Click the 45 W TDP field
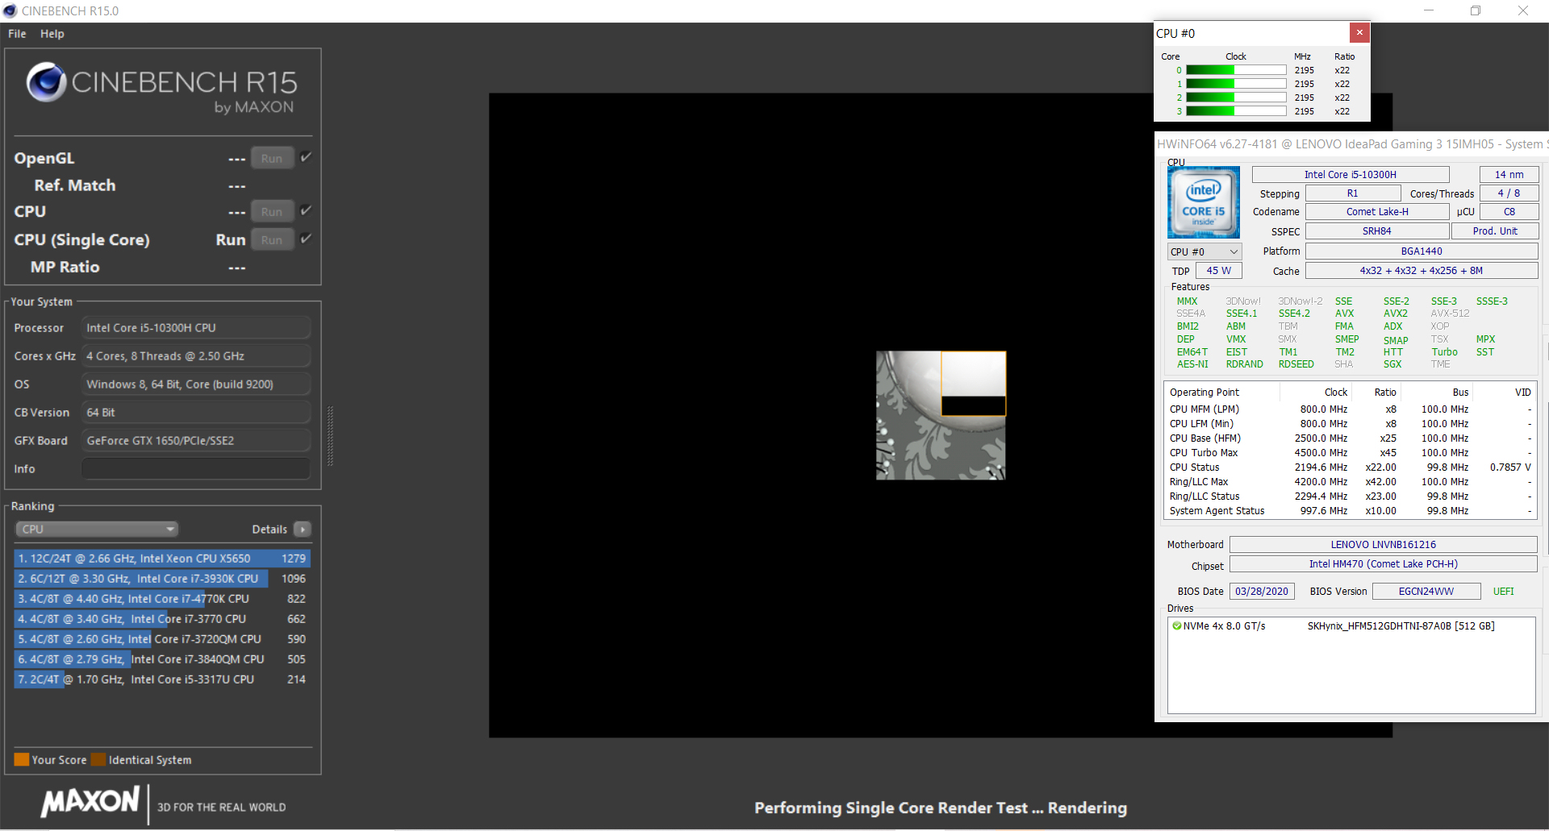Image resolution: width=1549 pixels, height=831 pixels. pyautogui.click(x=1219, y=271)
